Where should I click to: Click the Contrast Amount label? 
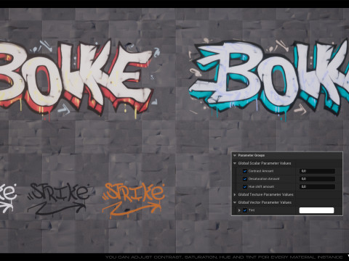click(x=261, y=171)
